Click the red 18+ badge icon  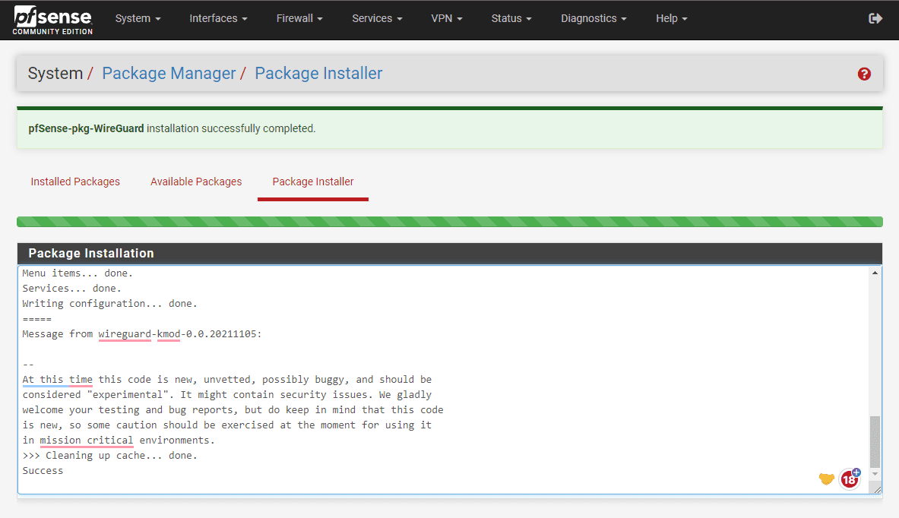pos(850,479)
